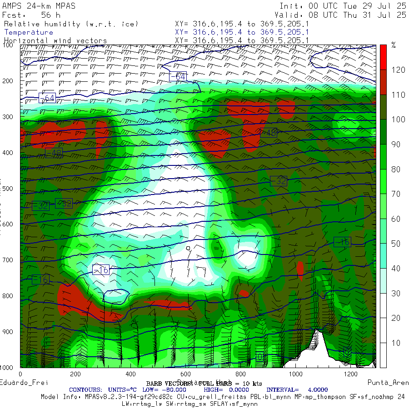Click the blue 'Temperature' legend label

pyautogui.click(x=29, y=32)
